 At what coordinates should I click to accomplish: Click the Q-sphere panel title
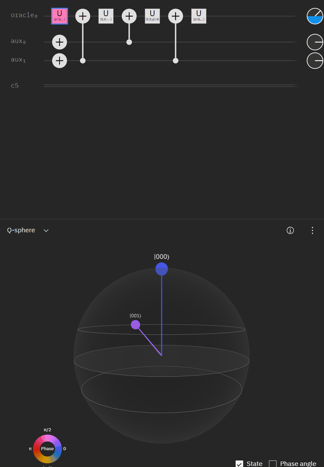pos(21,230)
